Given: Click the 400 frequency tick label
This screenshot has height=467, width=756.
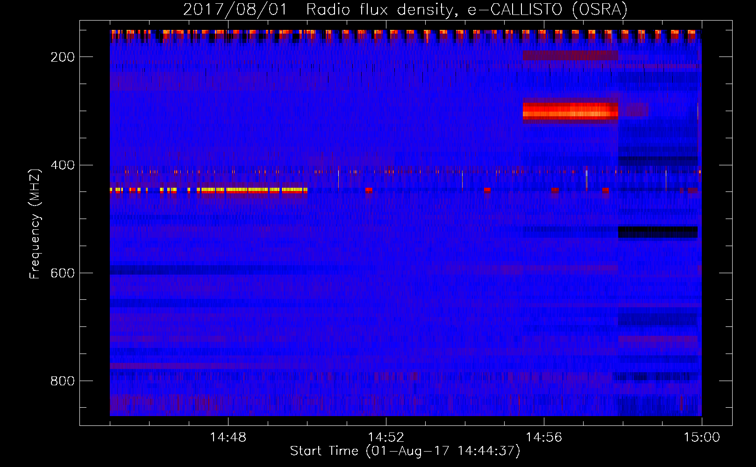Looking at the screenshot, I should tap(63, 165).
